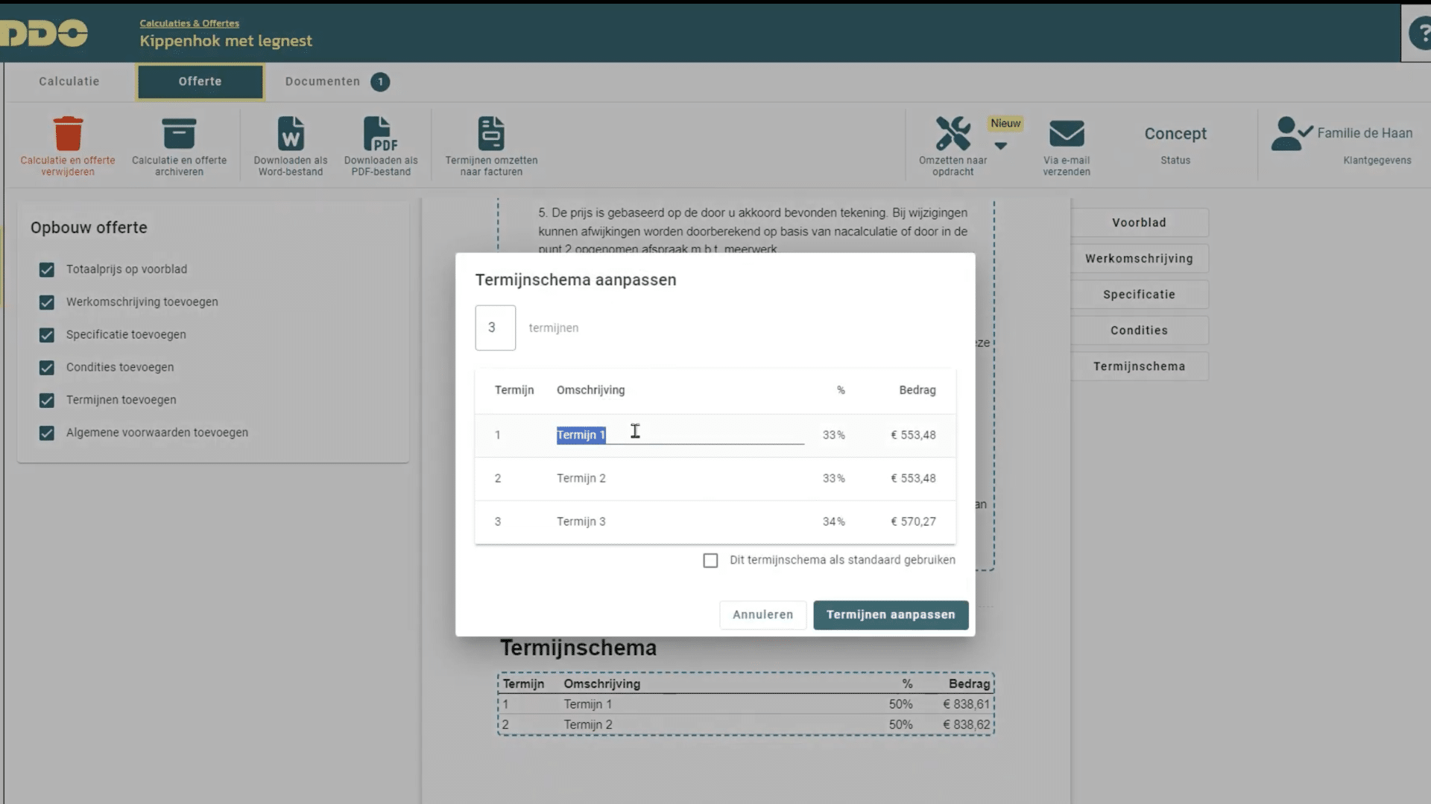Check Dit termijnschema als standaard gebruiken

click(x=710, y=561)
